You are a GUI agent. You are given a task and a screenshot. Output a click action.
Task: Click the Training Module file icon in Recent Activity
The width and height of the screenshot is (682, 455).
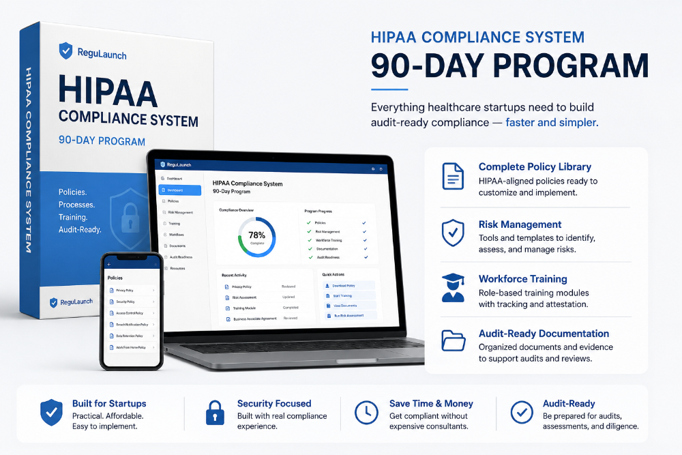[228, 308]
